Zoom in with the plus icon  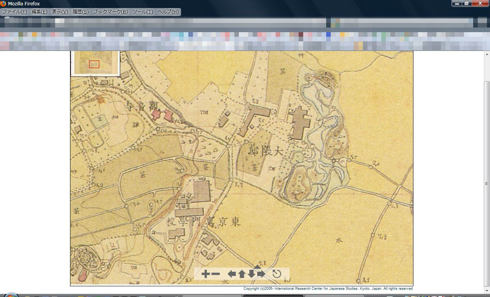[x=206, y=274]
